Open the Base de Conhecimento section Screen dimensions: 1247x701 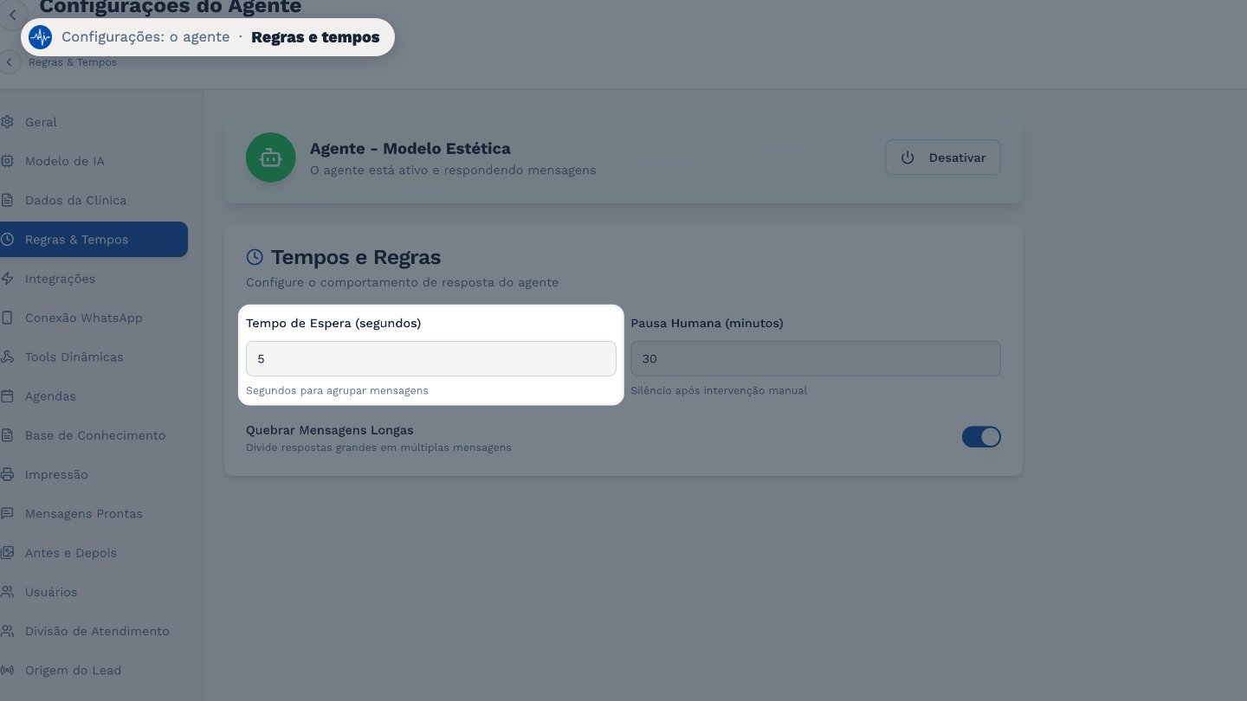94,435
